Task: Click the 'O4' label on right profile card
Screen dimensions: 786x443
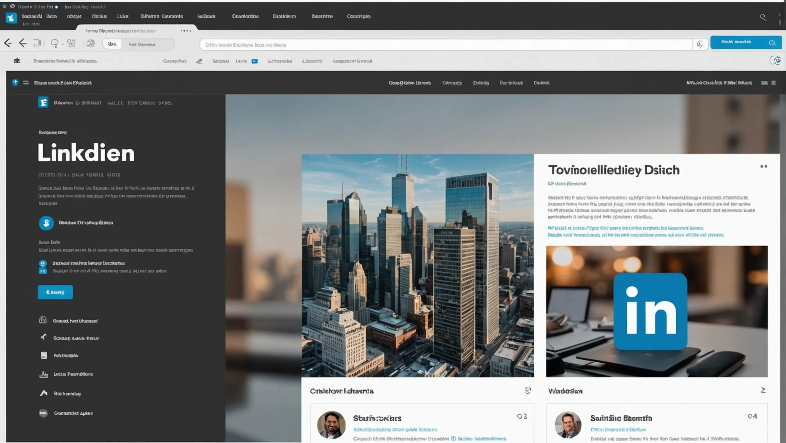Action: (x=752, y=416)
